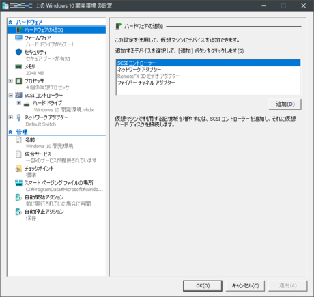Screen dimensions: 314x297
Task: Click 'ハード ドライブからブート' firmware text
Action: click(x=51, y=44)
